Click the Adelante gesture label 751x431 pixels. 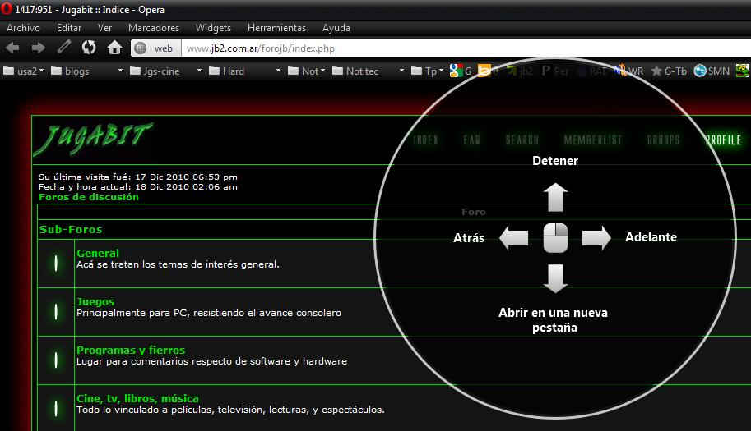651,237
